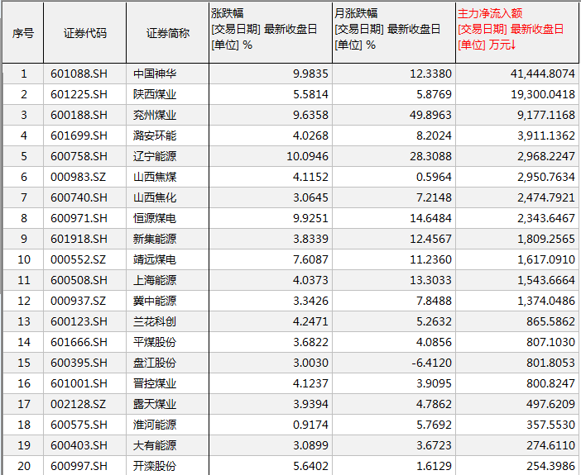Select the 证券简称 column header
581x475 pixels.
point(168,32)
